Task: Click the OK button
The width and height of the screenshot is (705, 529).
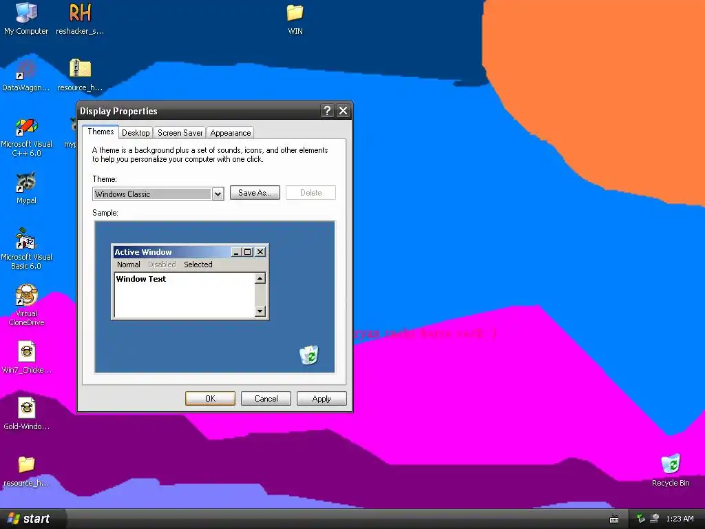Action: (210, 399)
